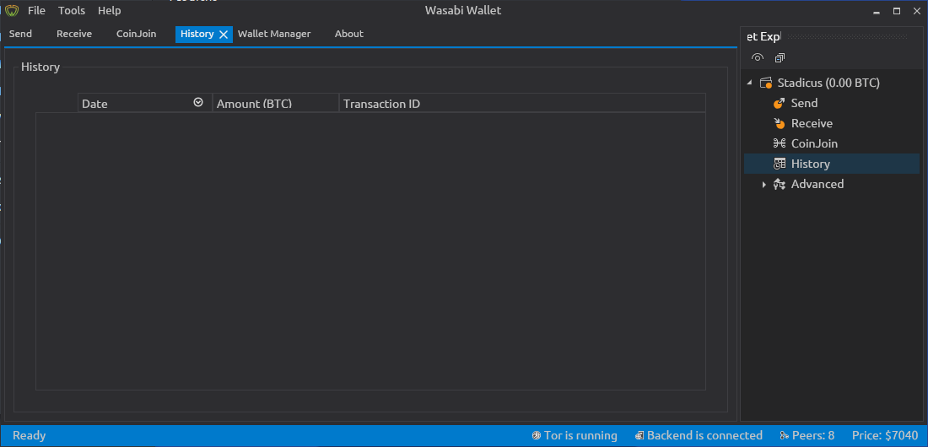Open the Tools menu
The height and width of the screenshot is (447, 928).
point(72,11)
